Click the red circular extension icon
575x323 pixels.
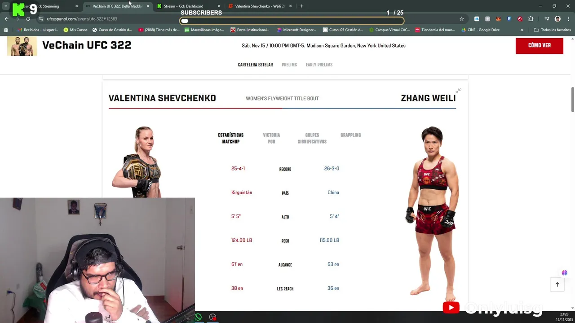pyautogui.click(x=520, y=19)
